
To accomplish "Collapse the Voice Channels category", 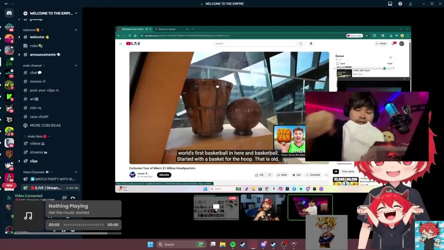I will (x=39, y=172).
